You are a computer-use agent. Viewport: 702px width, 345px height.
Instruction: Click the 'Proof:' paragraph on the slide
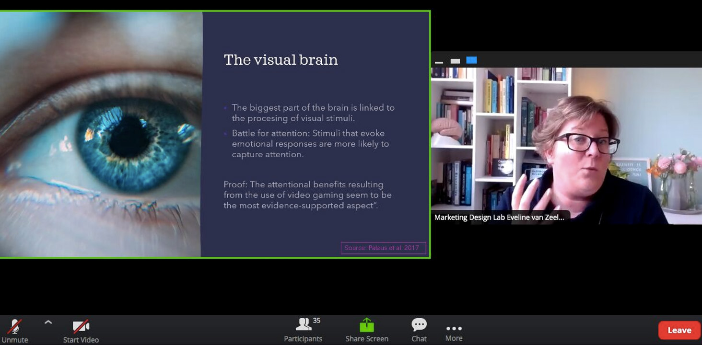[307, 195]
